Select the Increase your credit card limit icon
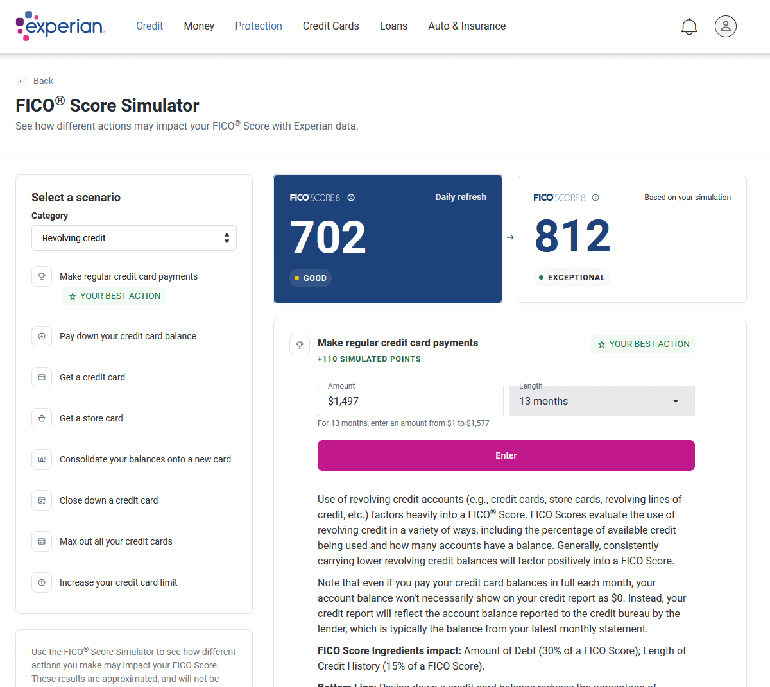Viewport: 770px width, 687px height. tap(42, 582)
